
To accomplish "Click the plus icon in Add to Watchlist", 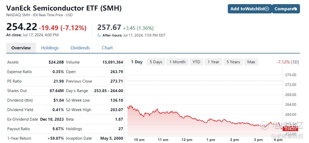I will [x=267, y=9].
